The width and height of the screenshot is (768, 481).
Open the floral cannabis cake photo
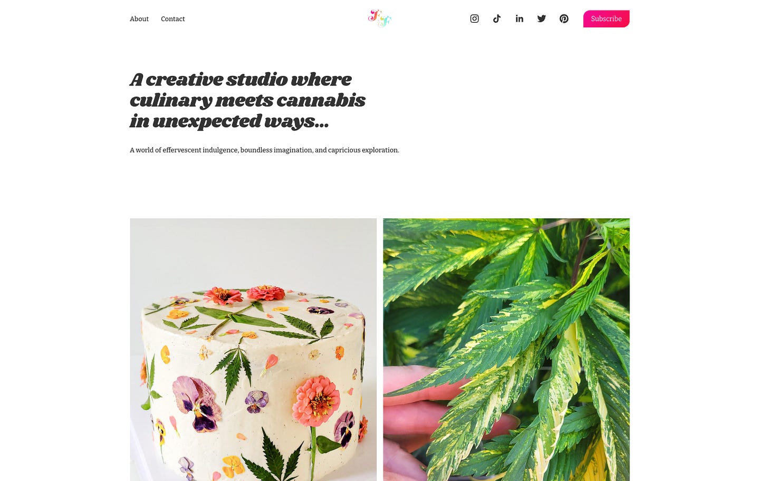click(253, 350)
